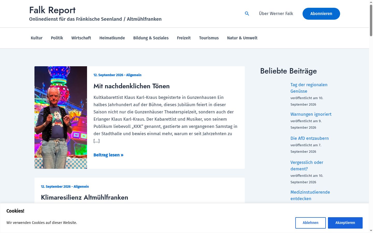Click the first article's date '12. September 2026 - Allgemein'
373x233 pixels.
pos(117,75)
